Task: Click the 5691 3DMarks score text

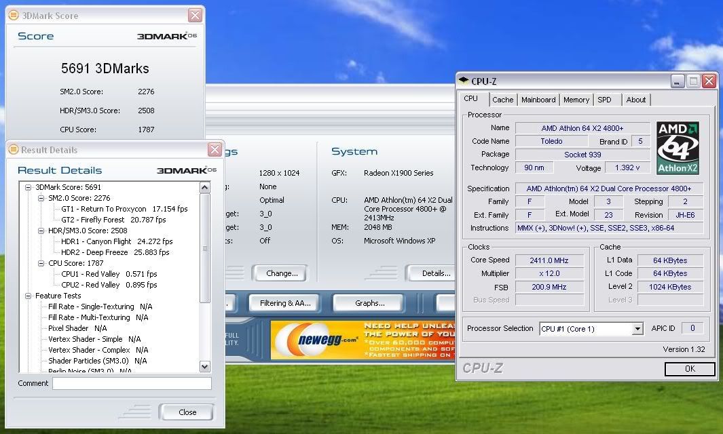Action: click(x=105, y=68)
